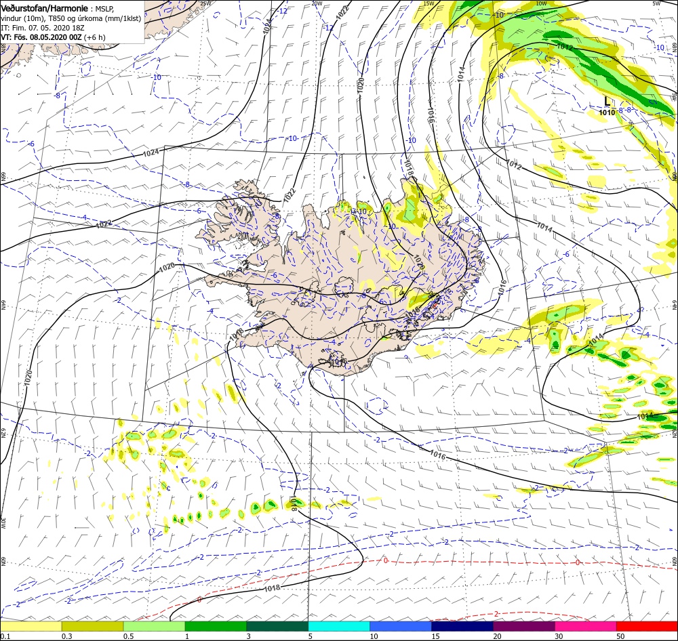Click the pink 30 mm legend swatch
The image size is (678, 641).
pos(586,626)
